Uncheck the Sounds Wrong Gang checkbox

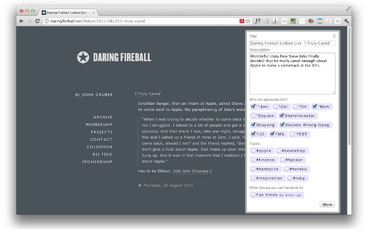click(282, 125)
